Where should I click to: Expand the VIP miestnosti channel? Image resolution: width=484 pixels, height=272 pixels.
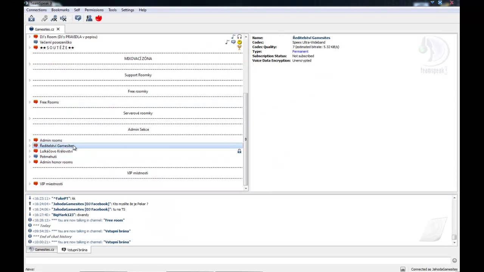30,184
